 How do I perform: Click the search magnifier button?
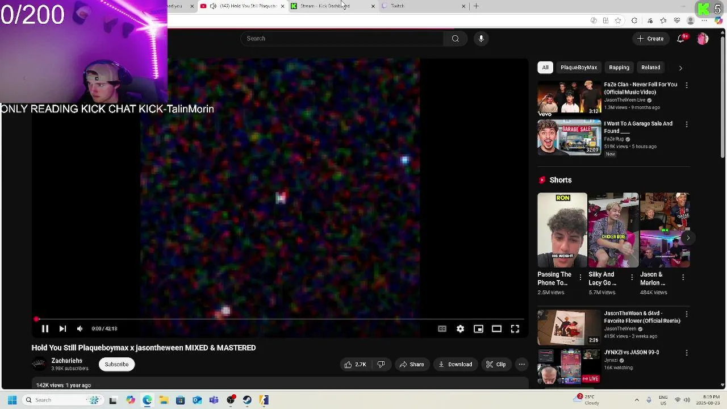pos(455,38)
